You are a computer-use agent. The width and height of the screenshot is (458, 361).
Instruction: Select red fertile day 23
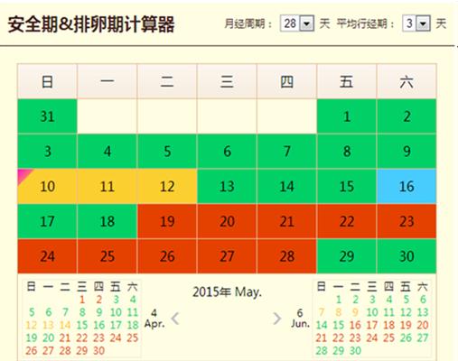pos(407,221)
